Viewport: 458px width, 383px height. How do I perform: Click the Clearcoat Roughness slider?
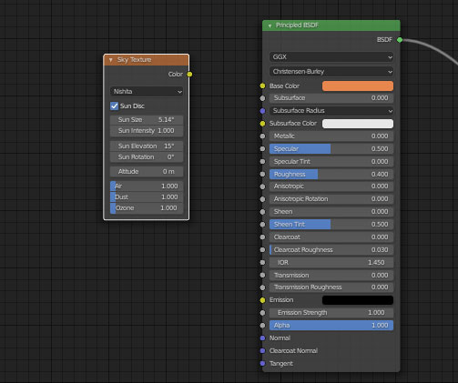pyautogui.click(x=331, y=250)
